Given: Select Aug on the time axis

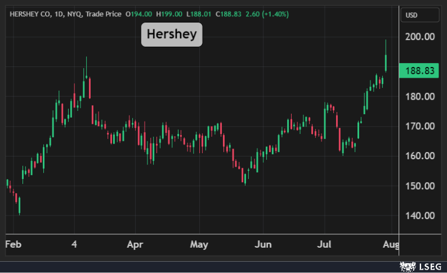Looking at the screenshot, I should (391, 245).
